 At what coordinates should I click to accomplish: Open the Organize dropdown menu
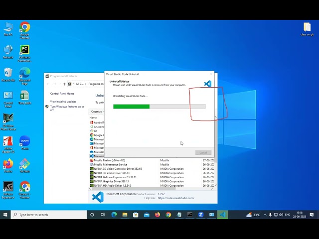pyautogui.click(x=97, y=112)
